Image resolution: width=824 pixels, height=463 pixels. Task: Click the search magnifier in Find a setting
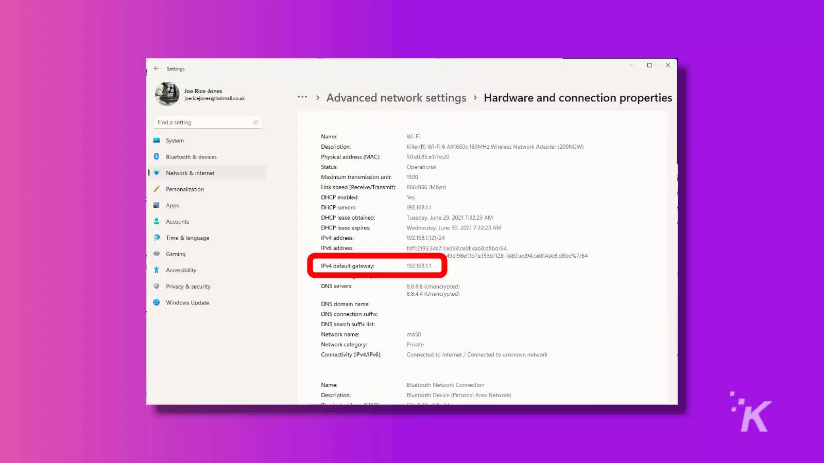point(255,122)
